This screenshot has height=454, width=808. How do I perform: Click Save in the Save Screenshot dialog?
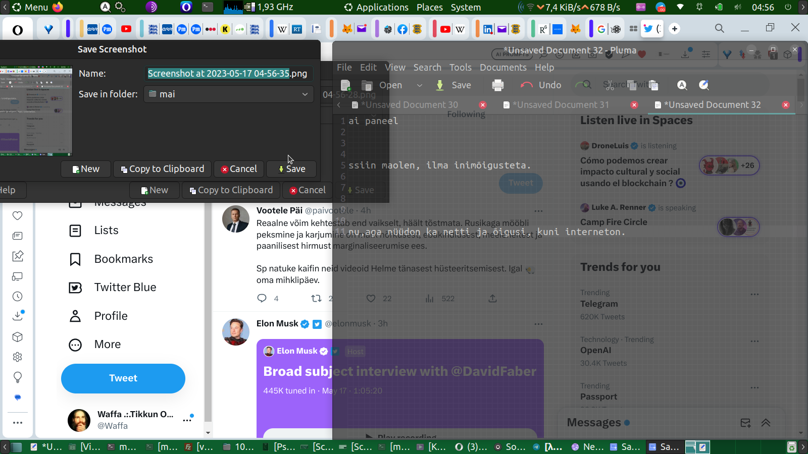(x=291, y=169)
